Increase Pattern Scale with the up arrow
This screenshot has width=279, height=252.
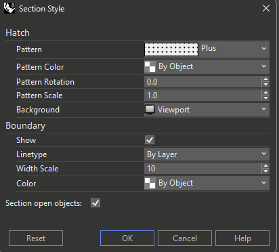(265, 93)
